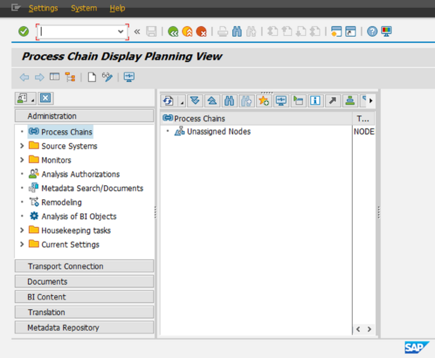Open the Documents section
The width and height of the screenshot is (435, 358).
click(x=84, y=282)
